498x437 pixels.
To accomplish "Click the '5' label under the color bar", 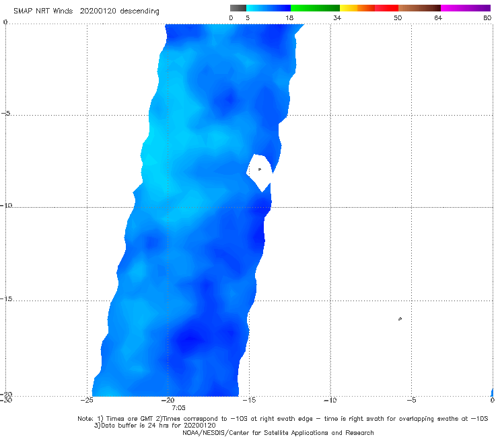I will tap(248, 18).
